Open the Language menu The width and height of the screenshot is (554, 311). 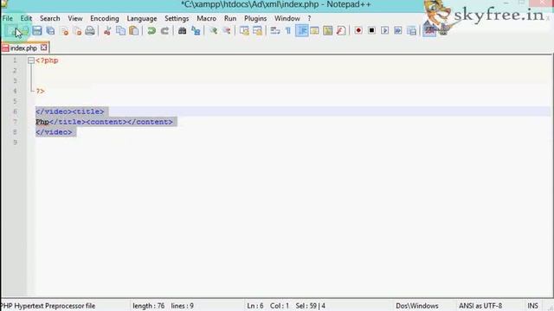[142, 18]
